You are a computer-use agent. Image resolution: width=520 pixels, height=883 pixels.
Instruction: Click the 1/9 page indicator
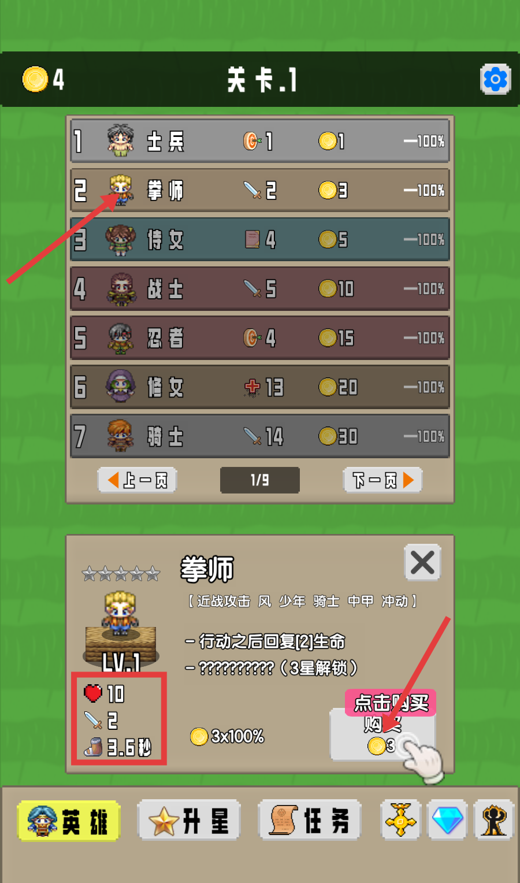point(260,480)
